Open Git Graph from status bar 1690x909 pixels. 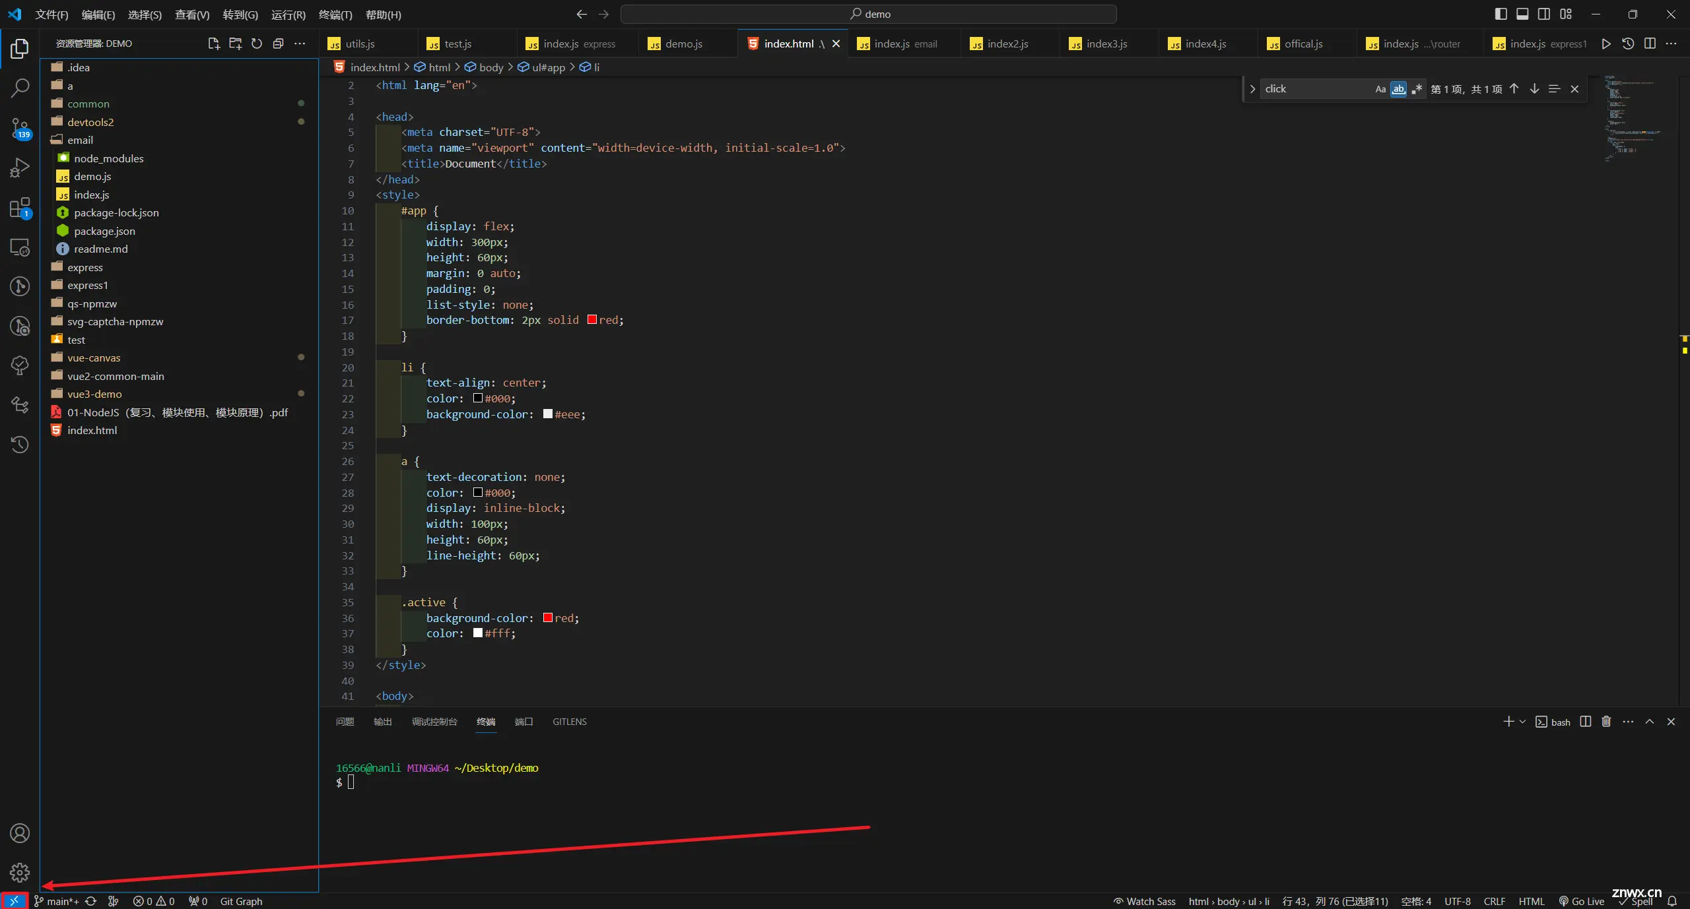[x=241, y=901]
